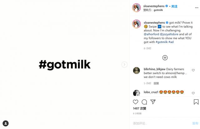
Task: Load more comments with plus icon
Action: pos(165,58)
